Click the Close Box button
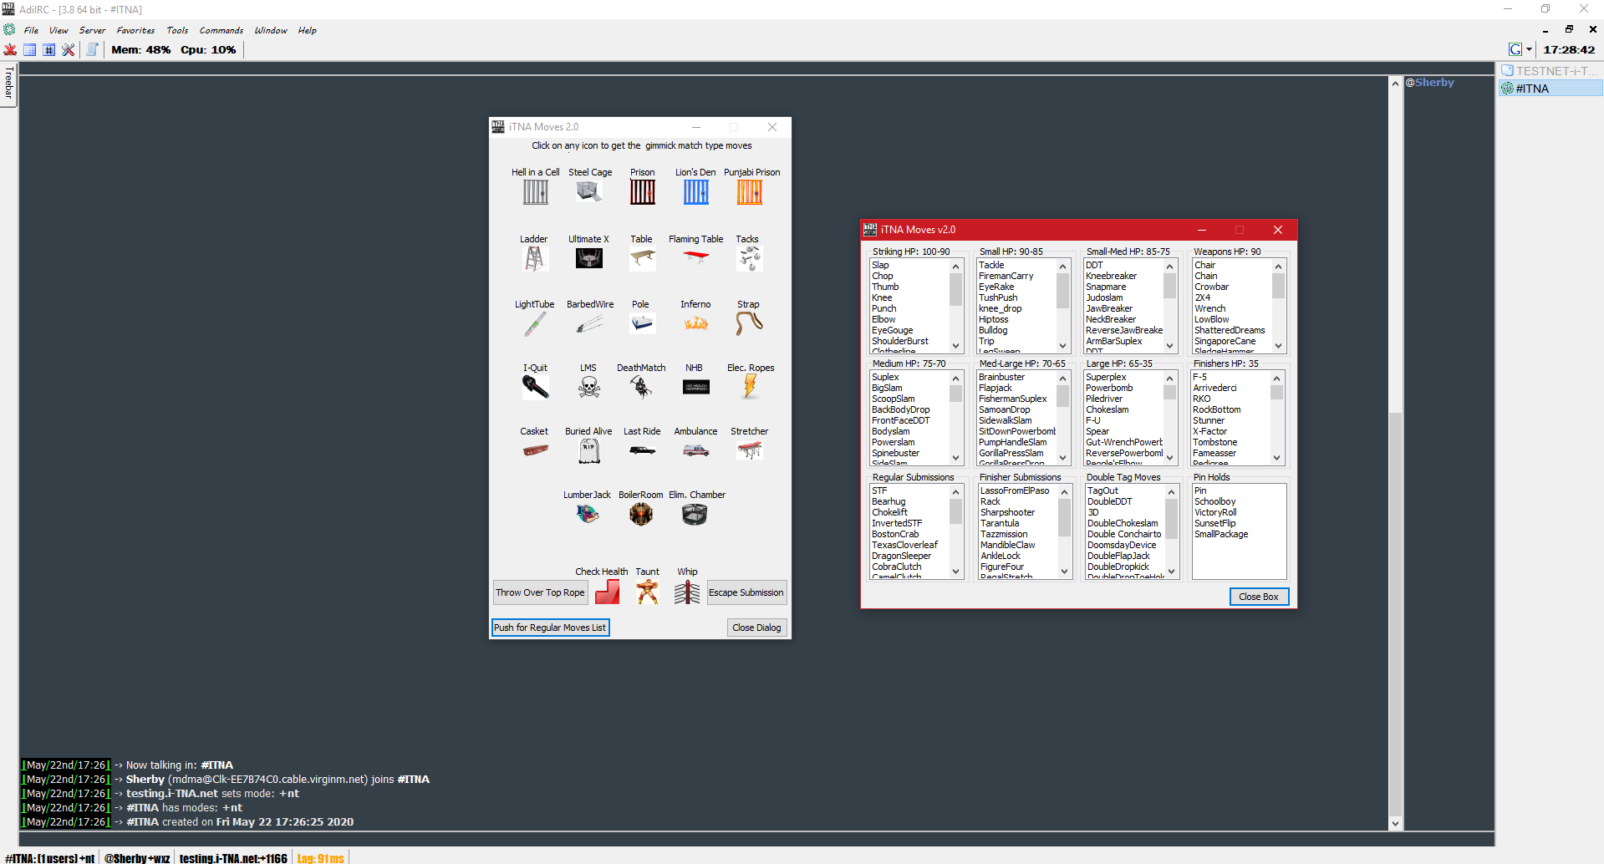The image size is (1604, 864). 1259,597
